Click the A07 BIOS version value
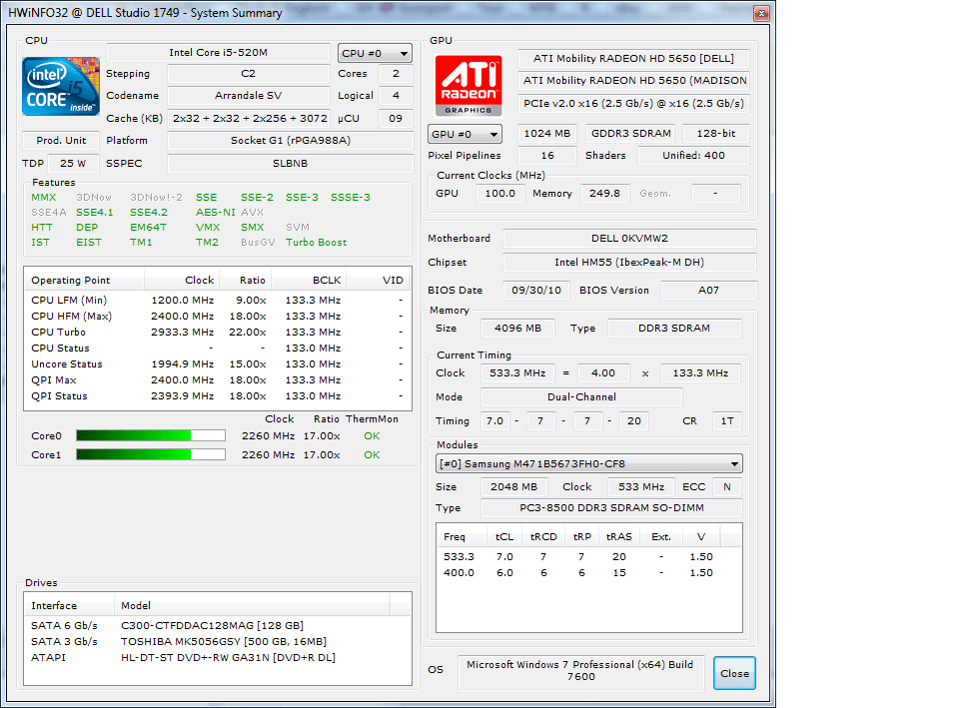 tap(709, 290)
